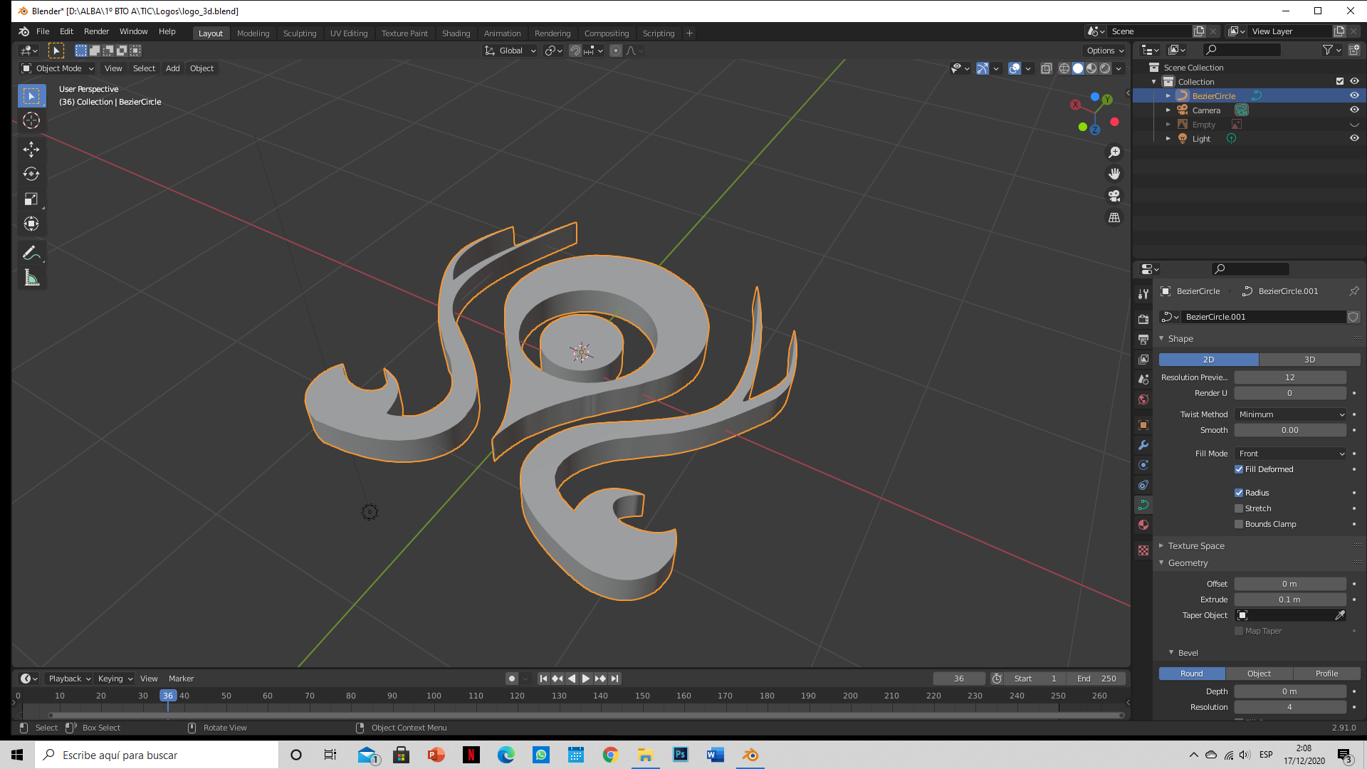Screen dimensions: 1367x769
Task: Activate the Annotate pencil tool
Action: (31, 253)
